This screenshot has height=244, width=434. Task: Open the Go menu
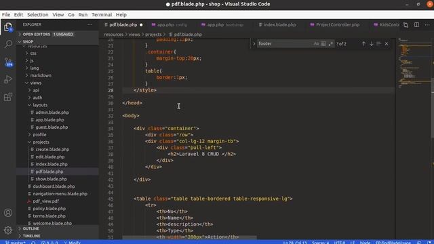click(x=71, y=15)
